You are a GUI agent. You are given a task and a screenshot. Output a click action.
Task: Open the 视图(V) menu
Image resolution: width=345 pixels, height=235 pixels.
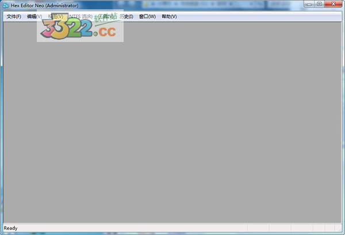[55, 17]
